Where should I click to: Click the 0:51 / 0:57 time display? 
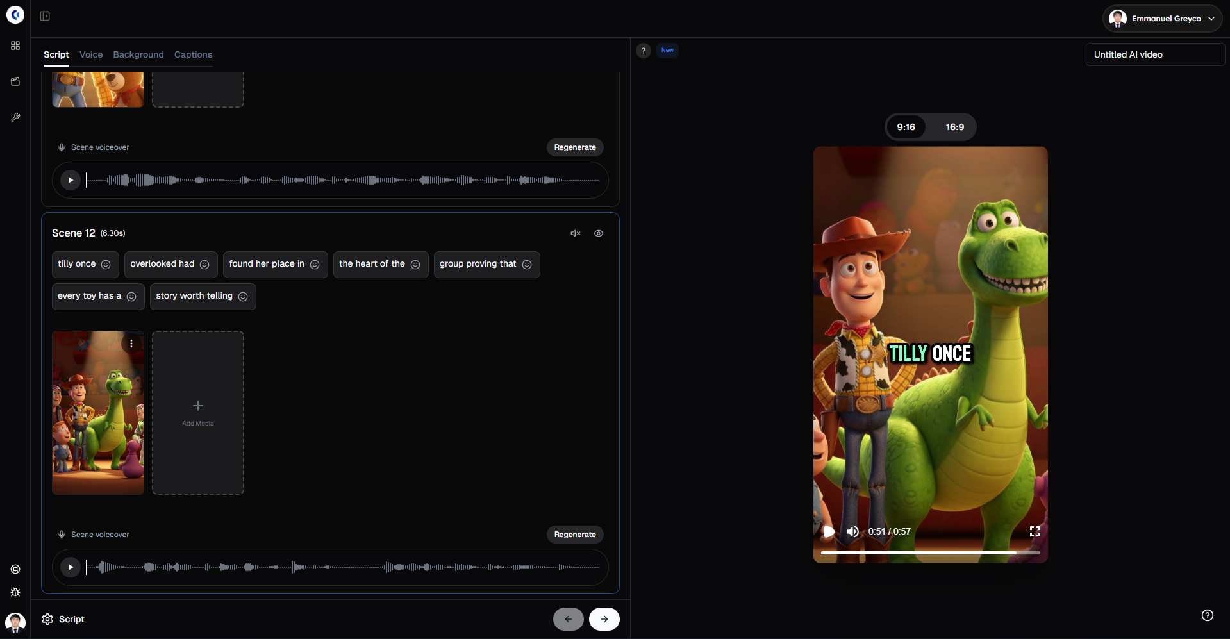[890, 531]
